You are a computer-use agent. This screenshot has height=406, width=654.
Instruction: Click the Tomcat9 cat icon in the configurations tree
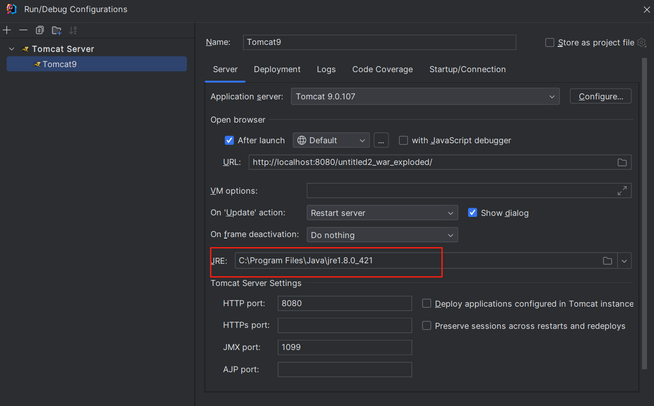click(37, 64)
